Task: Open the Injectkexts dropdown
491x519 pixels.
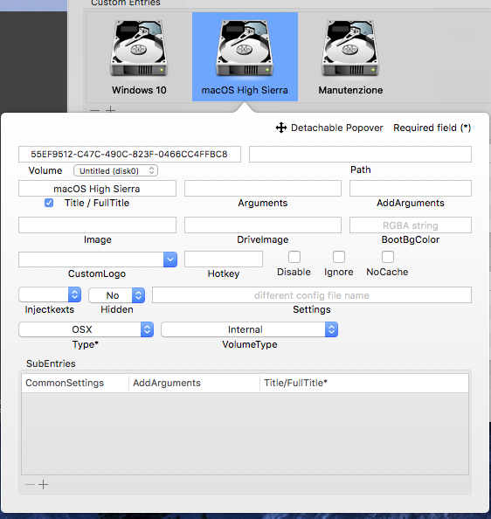Action: (x=50, y=294)
